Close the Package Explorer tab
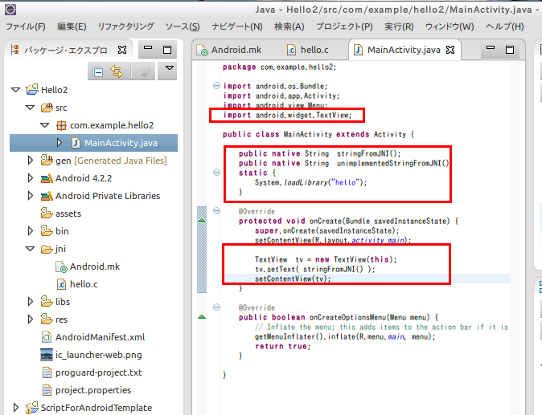 click(122, 50)
